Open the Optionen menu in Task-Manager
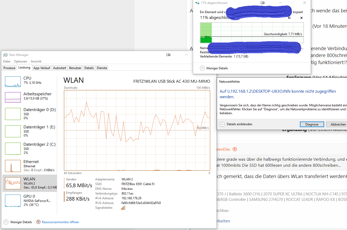Image resolution: width=347 pixels, height=230 pixels. coord(21,61)
